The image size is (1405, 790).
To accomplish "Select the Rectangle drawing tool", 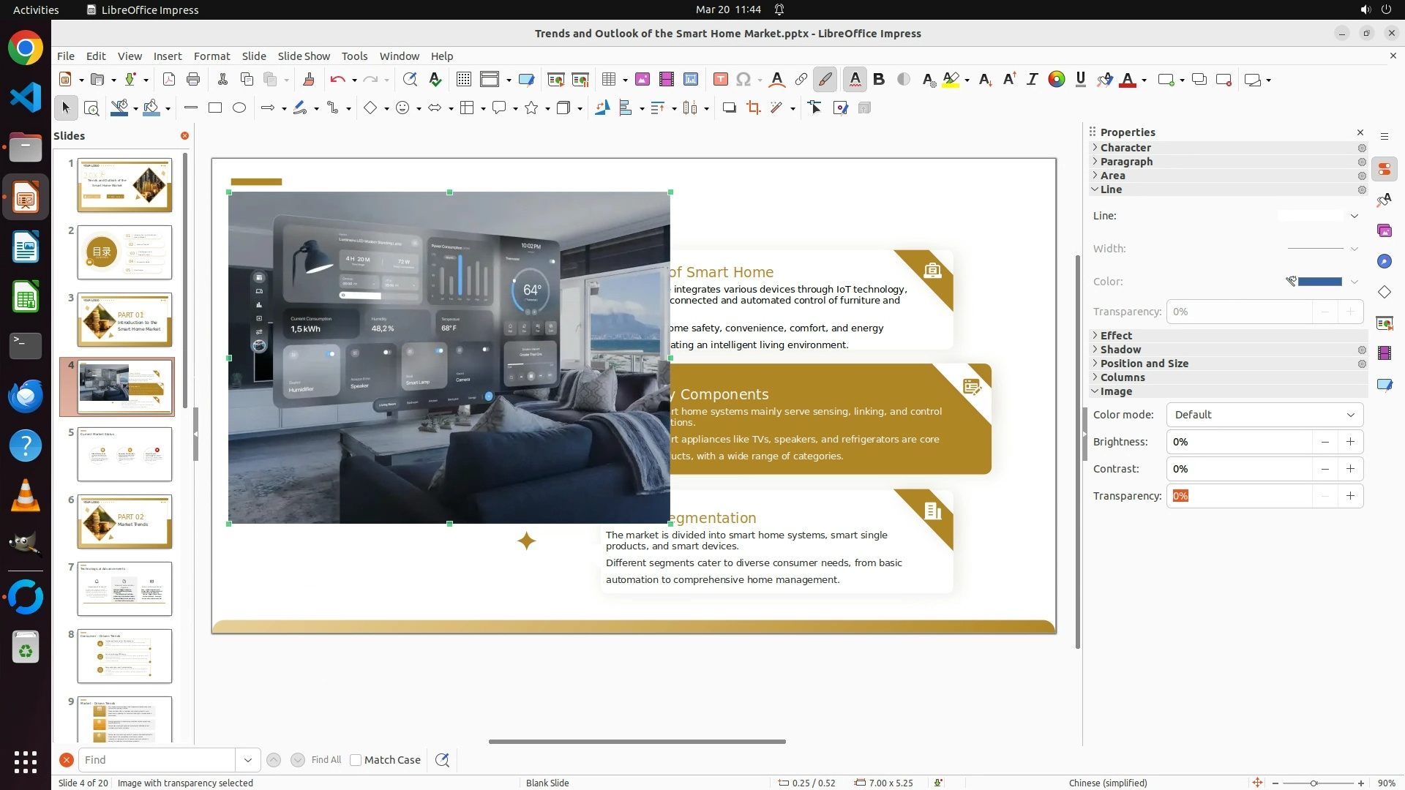I will [215, 108].
